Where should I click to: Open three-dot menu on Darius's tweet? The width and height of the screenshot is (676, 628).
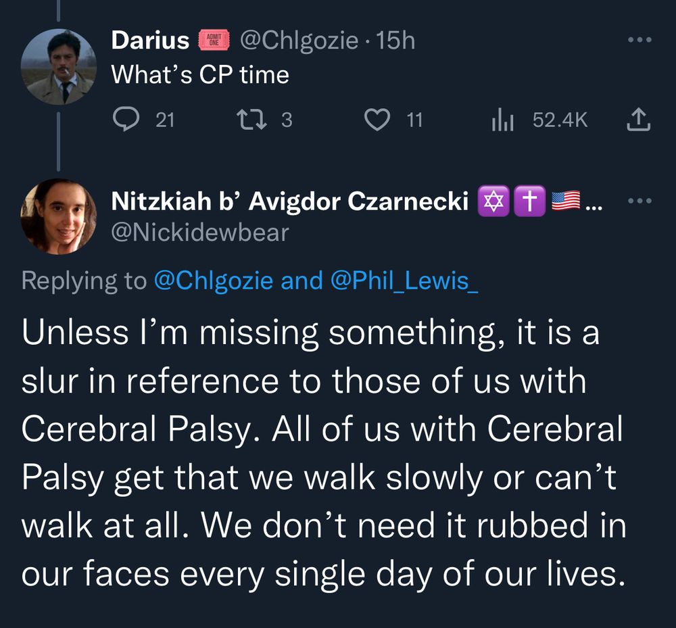pyautogui.click(x=639, y=40)
